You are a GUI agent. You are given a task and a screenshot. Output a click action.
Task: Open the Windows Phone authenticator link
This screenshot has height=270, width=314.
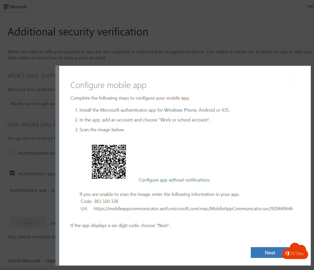pyautogui.click(x=181, y=110)
